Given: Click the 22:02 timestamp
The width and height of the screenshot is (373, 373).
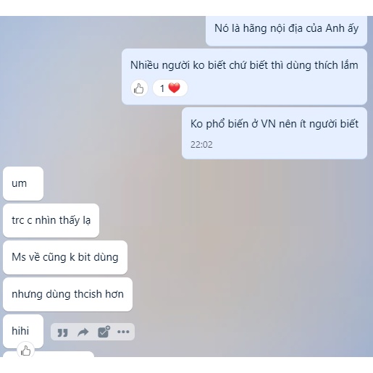Looking at the screenshot, I should [201, 145].
